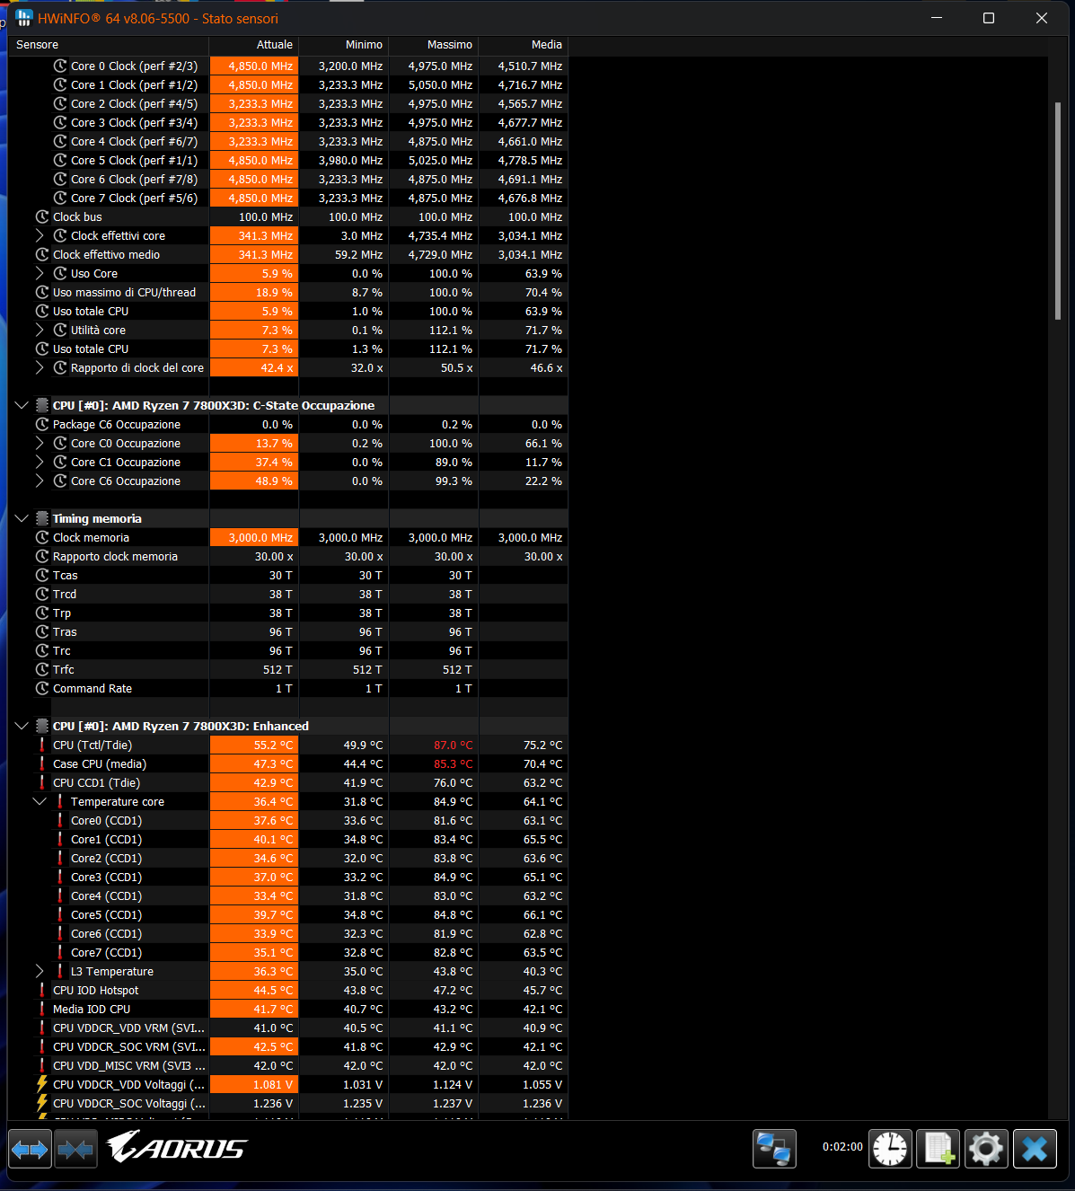Expand the L3 Temperature row
This screenshot has height=1191, width=1075.
pyautogui.click(x=40, y=971)
